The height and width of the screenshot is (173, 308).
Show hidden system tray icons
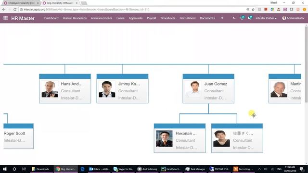tap(259, 169)
